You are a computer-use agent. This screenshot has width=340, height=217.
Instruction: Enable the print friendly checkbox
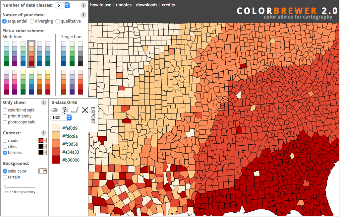point(5,116)
